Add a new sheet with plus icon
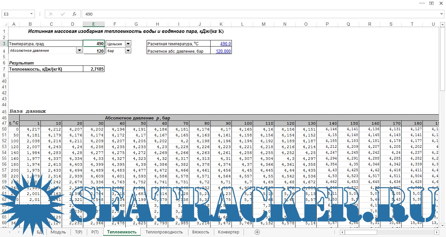 pos(257,232)
